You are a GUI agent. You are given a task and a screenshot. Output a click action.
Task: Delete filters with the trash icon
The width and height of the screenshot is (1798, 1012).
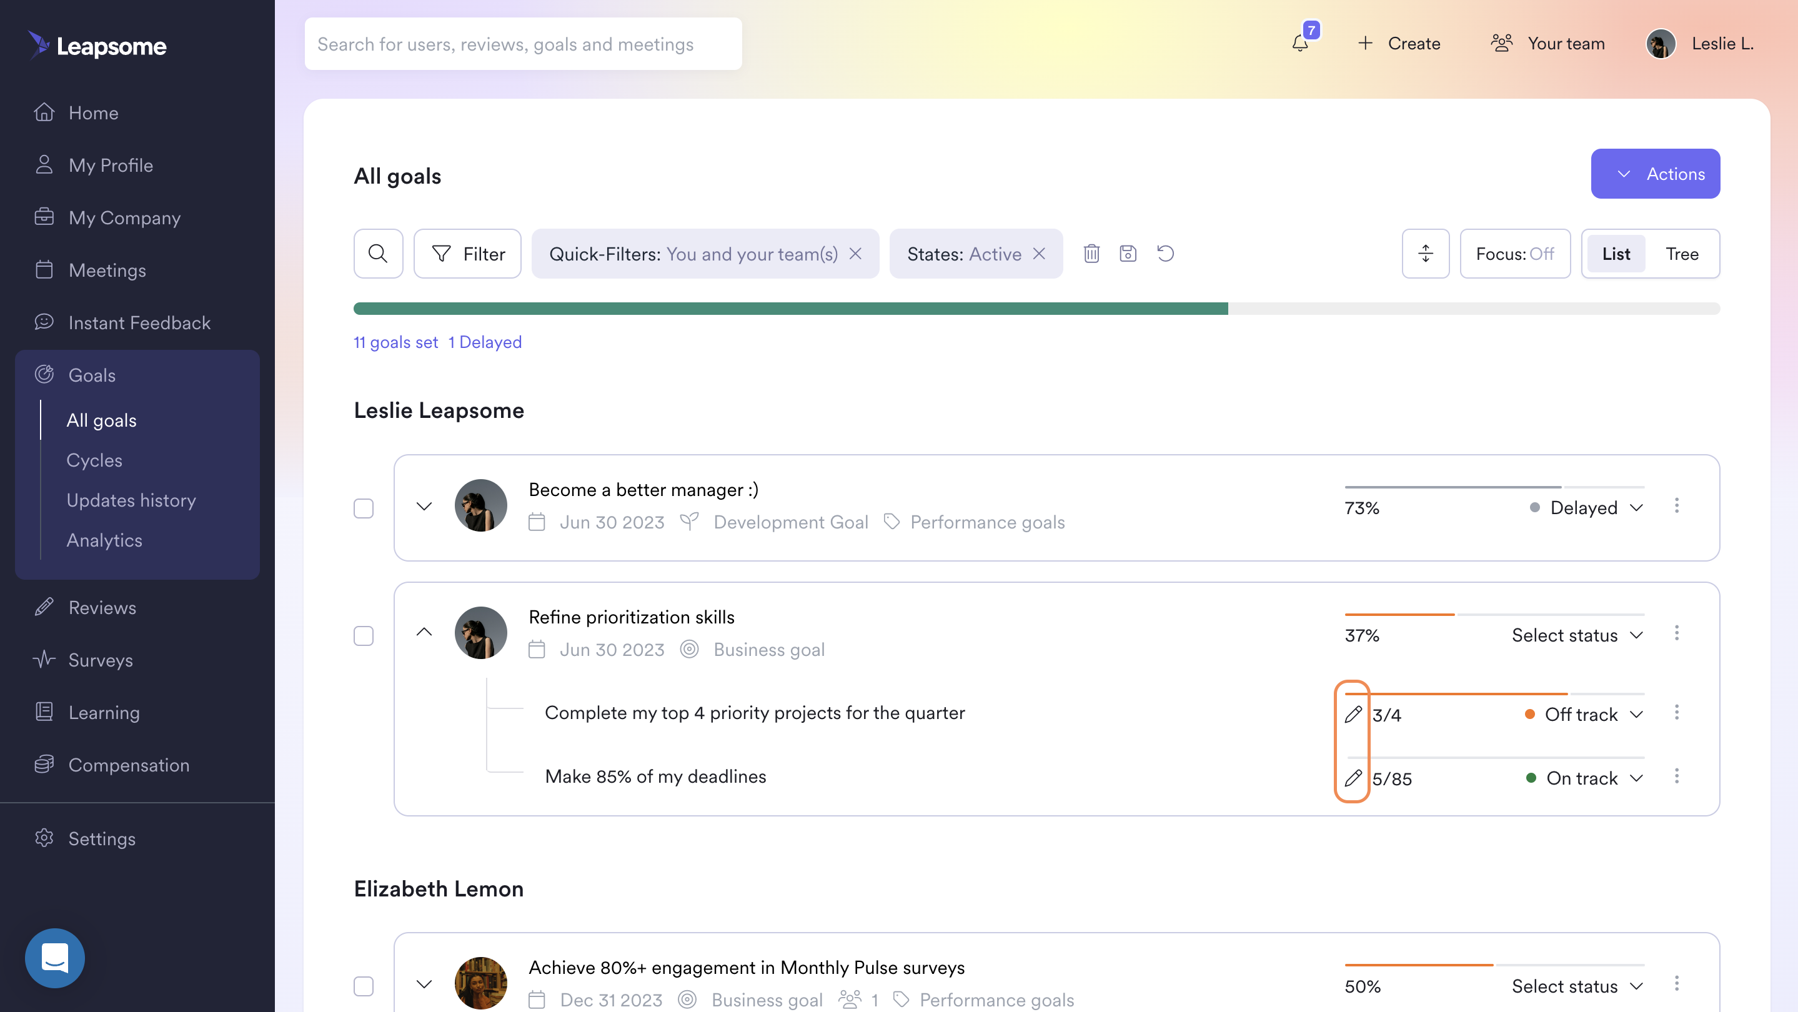point(1091,254)
